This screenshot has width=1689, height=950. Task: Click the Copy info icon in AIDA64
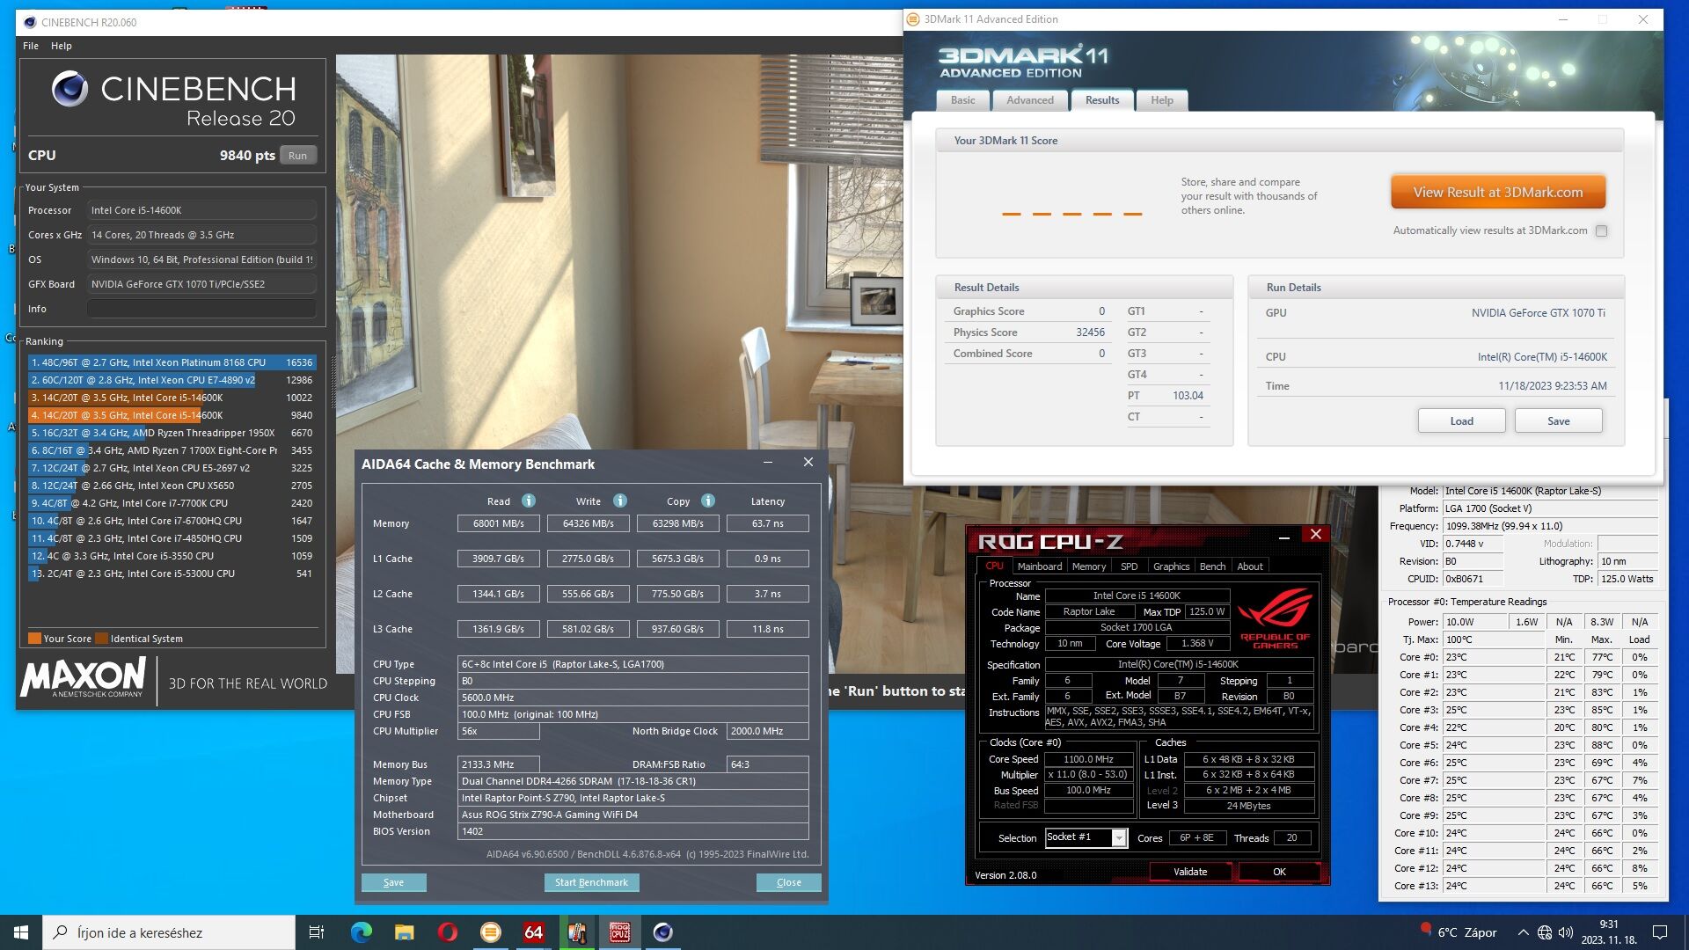tap(707, 501)
